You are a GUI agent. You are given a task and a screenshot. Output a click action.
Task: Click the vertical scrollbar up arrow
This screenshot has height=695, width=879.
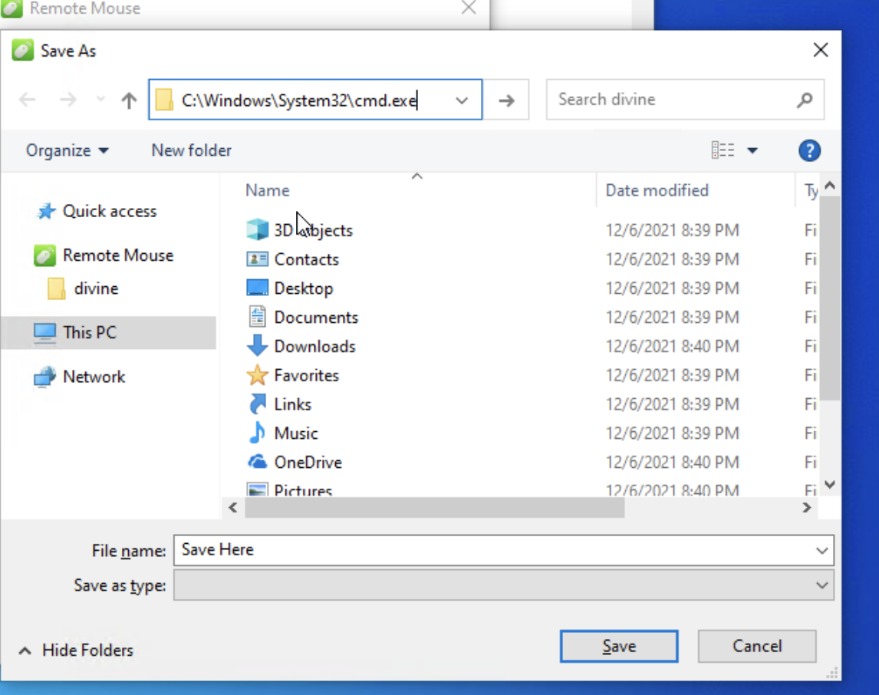click(x=830, y=186)
